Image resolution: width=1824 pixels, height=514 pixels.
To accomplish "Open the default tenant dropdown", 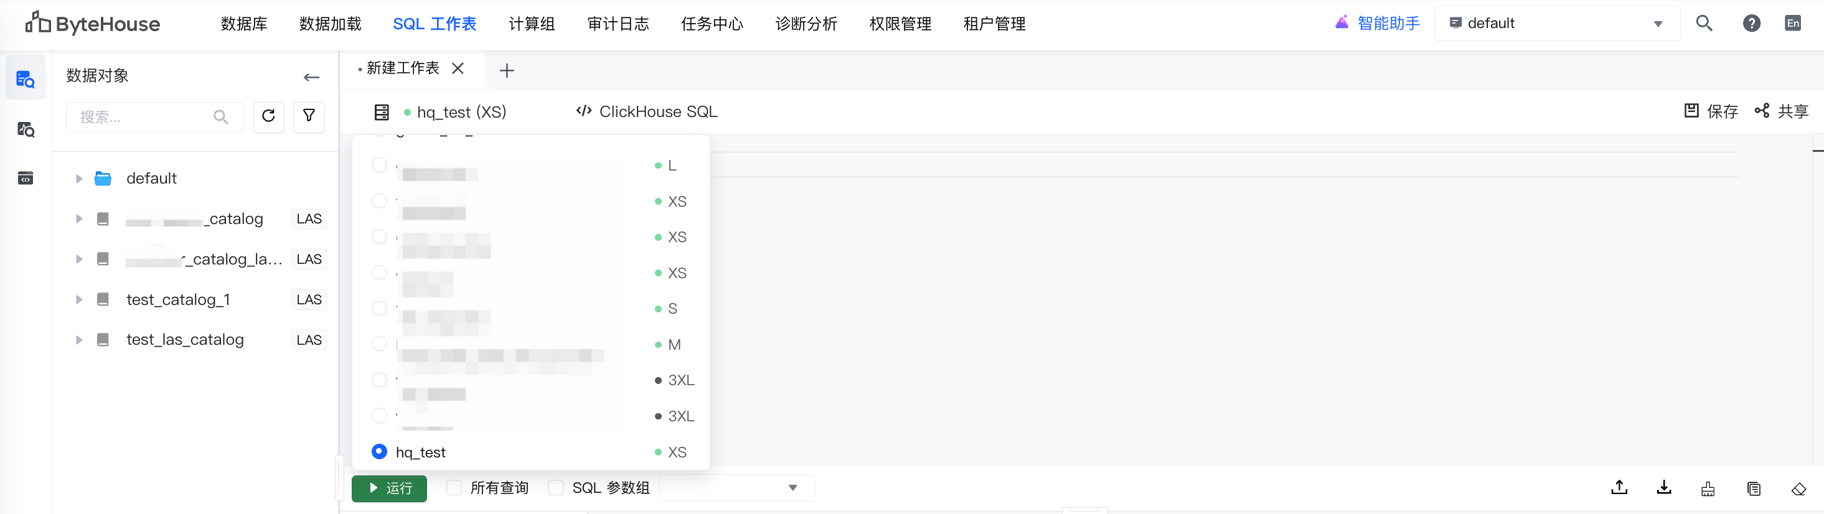I will tap(1556, 24).
